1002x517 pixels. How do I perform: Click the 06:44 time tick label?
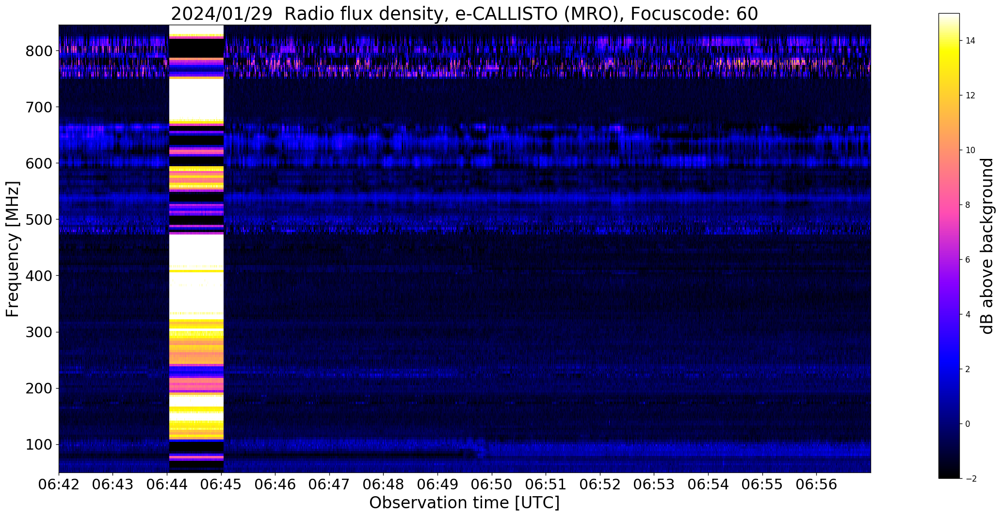click(167, 485)
